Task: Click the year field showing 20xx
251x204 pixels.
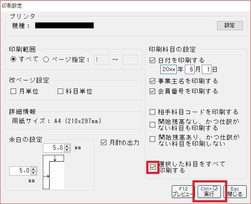Action: point(169,69)
